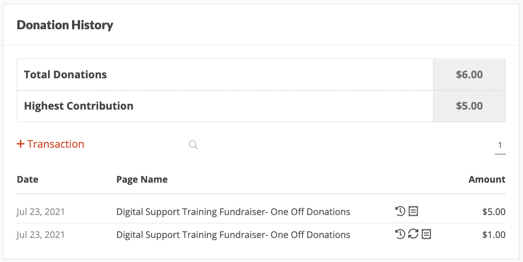
Task: Sort by the Date column header
Action: [28, 180]
